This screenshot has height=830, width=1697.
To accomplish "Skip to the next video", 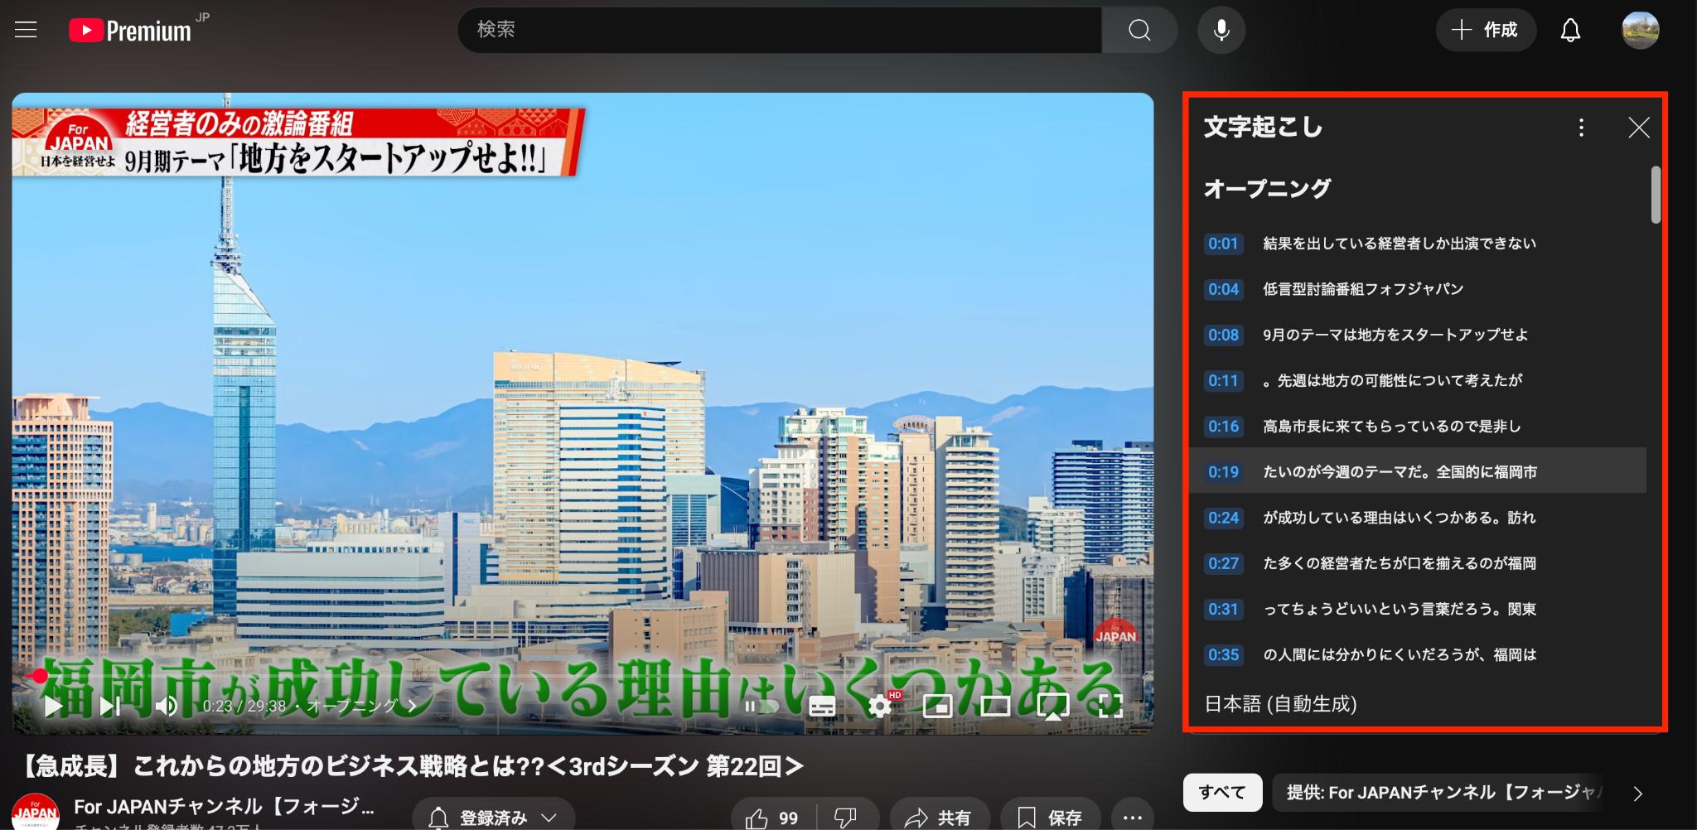I will (110, 706).
